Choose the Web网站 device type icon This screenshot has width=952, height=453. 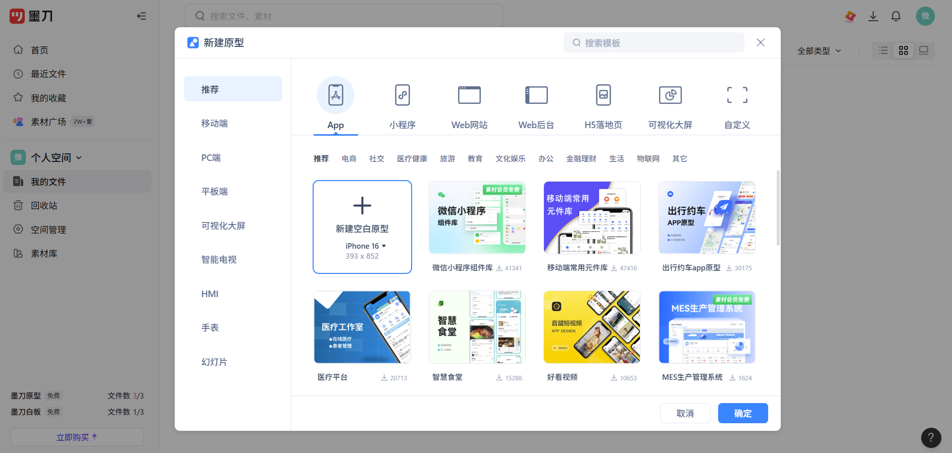click(469, 95)
